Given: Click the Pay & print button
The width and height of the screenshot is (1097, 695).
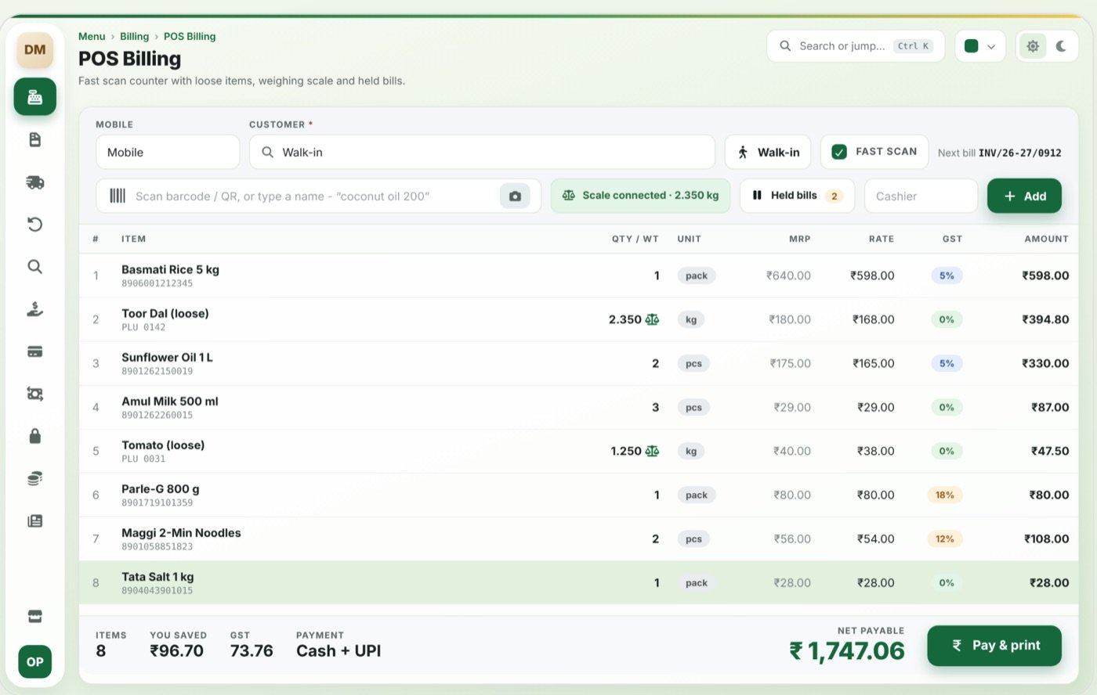Looking at the screenshot, I should pyautogui.click(x=994, y=646).
